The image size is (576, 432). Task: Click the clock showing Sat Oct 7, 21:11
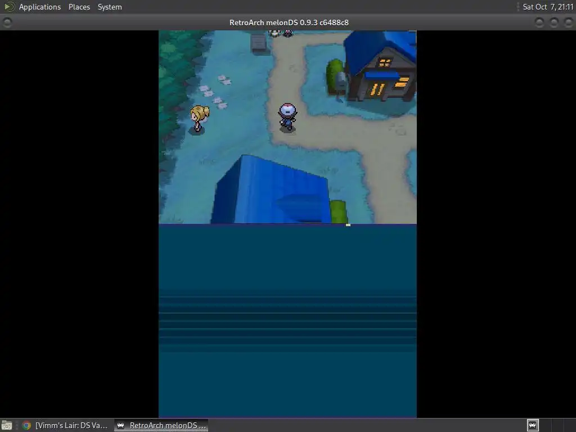[548, 7]
